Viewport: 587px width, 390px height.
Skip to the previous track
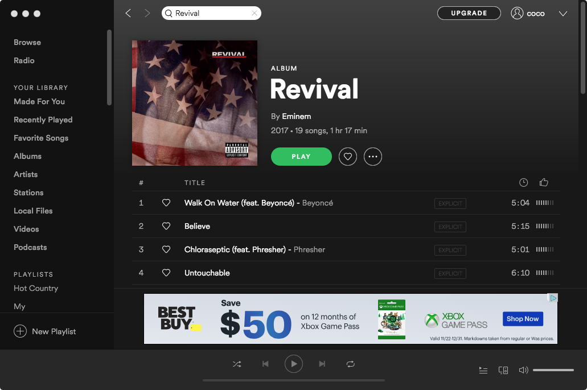265,364
